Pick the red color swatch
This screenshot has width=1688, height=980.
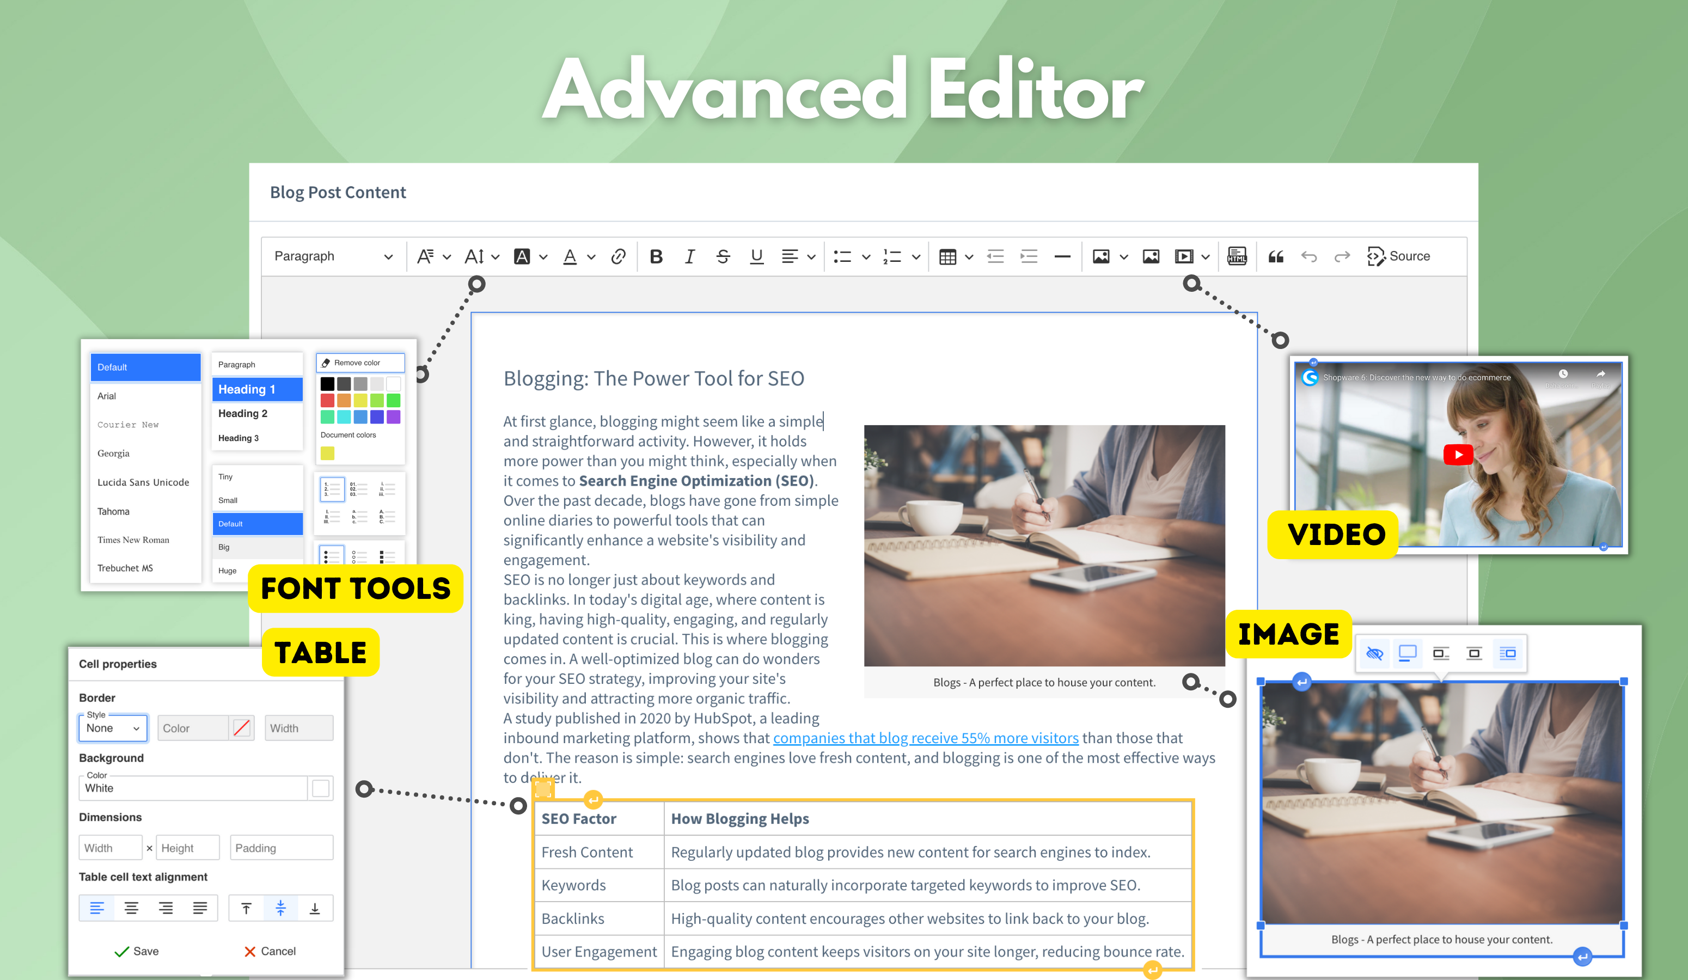coord(327,401)
